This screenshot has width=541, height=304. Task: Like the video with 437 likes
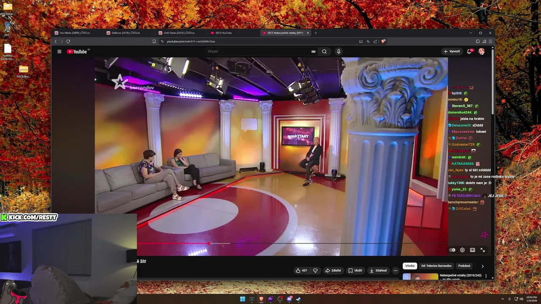pos(301,271)
